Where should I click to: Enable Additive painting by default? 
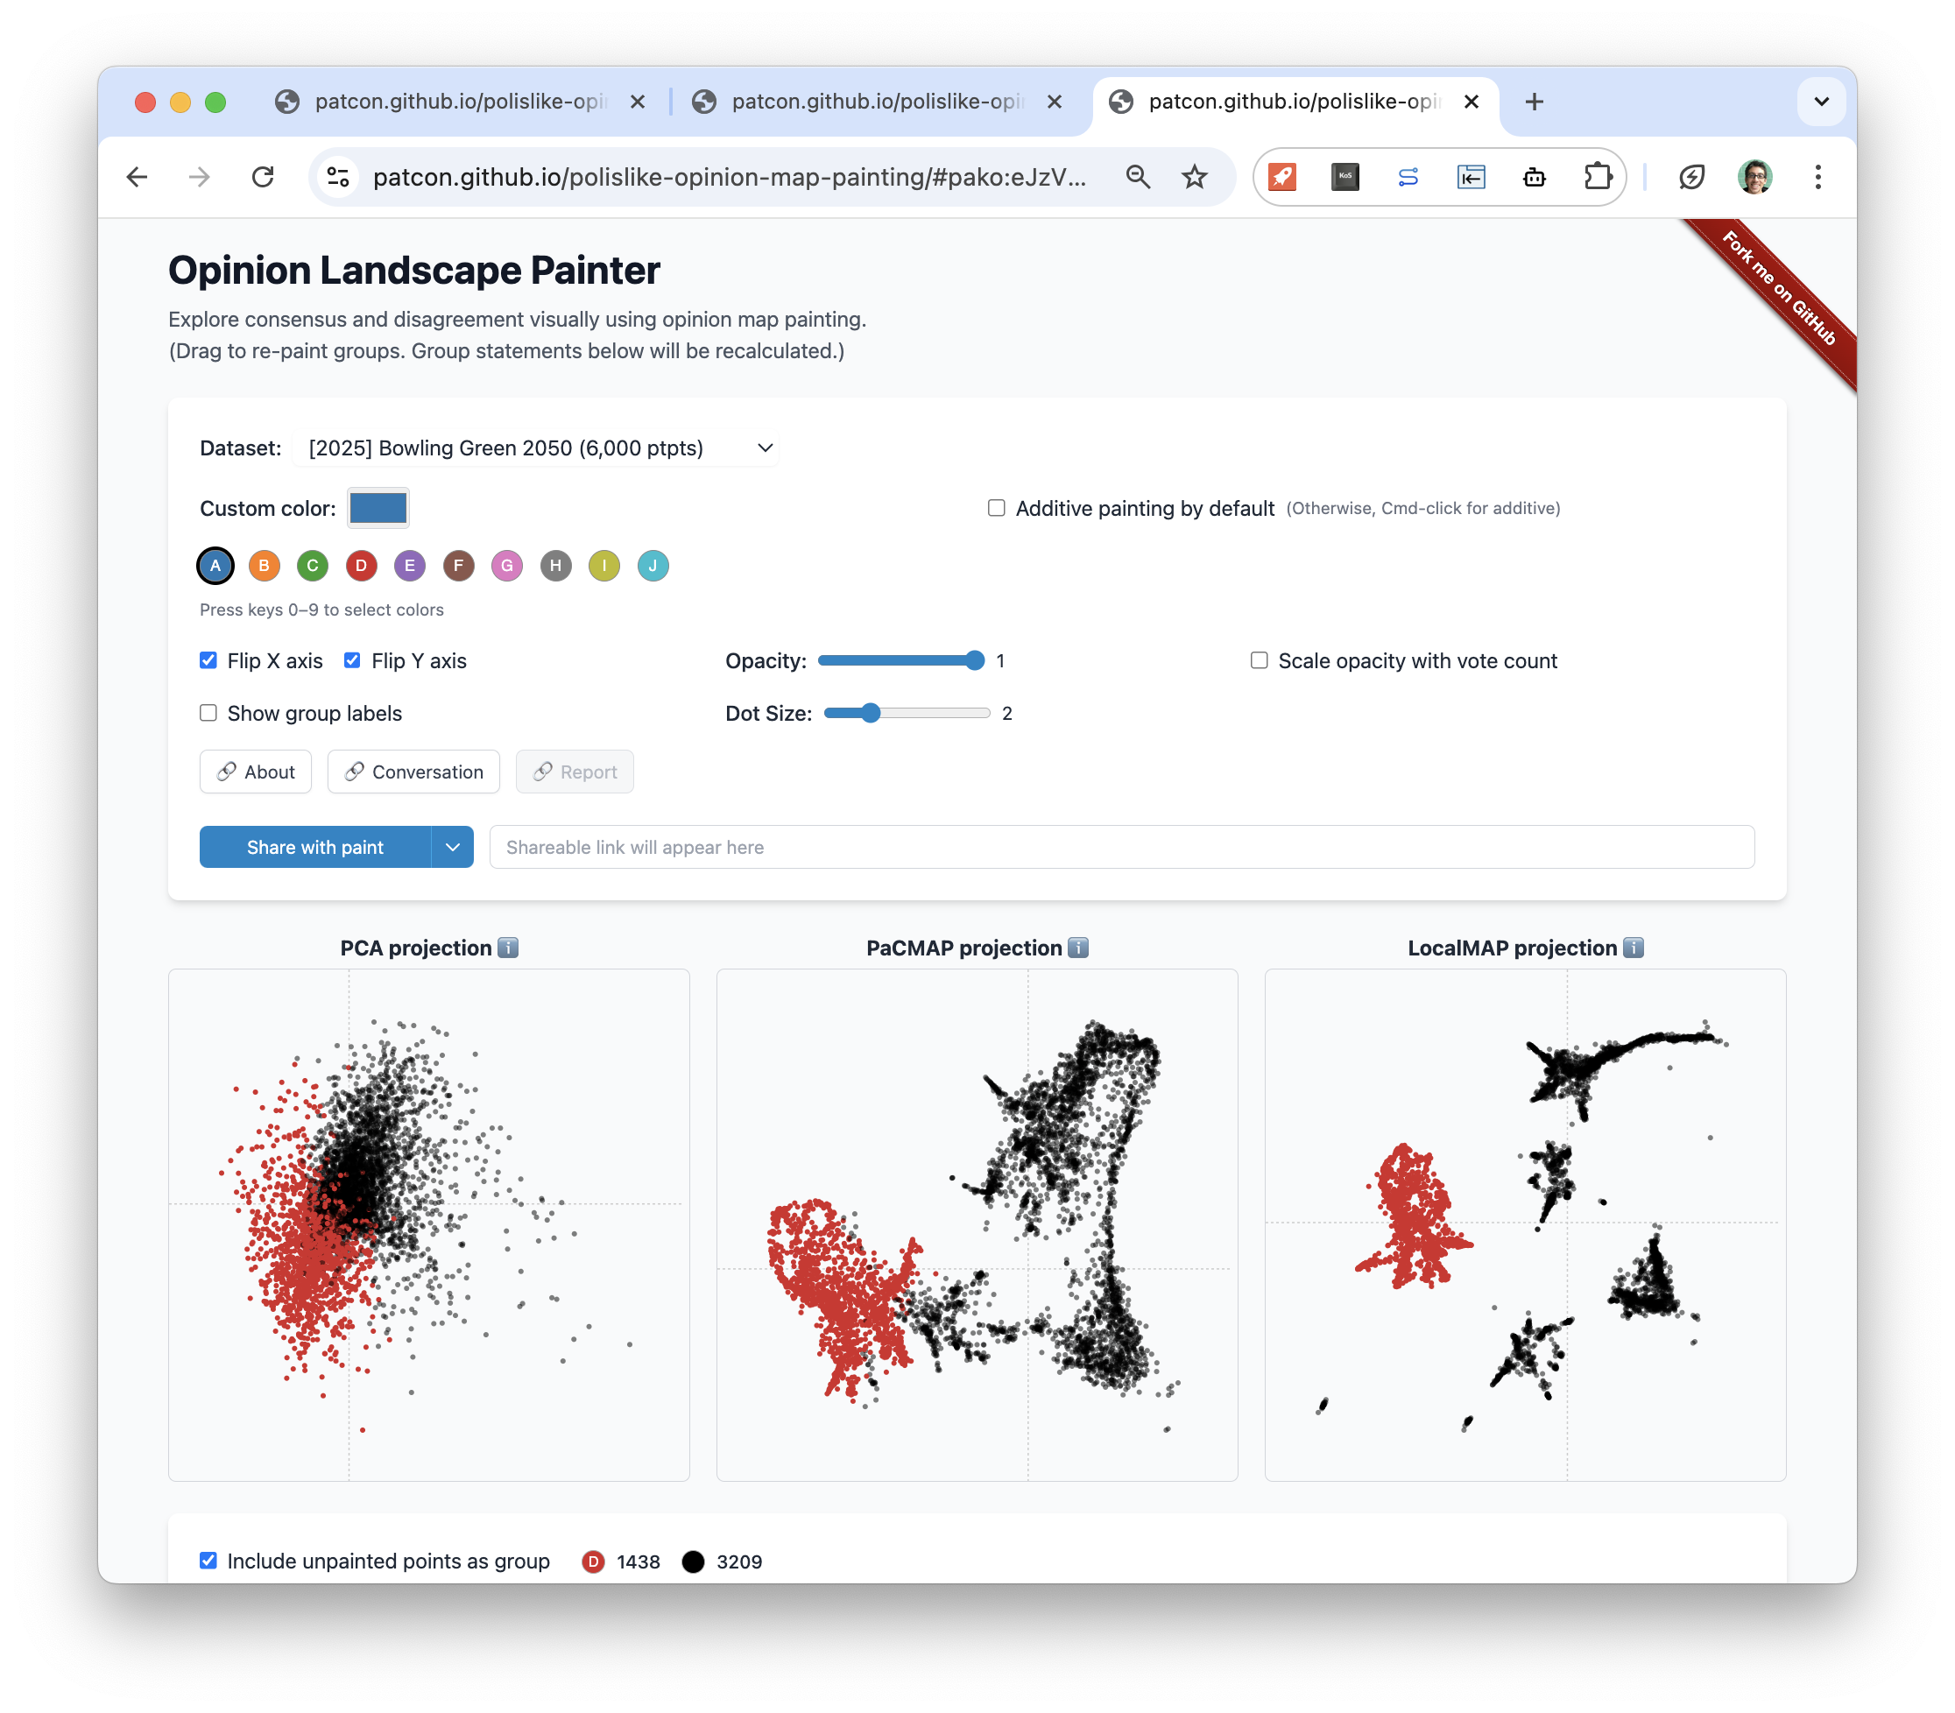[x=996, y=508]
